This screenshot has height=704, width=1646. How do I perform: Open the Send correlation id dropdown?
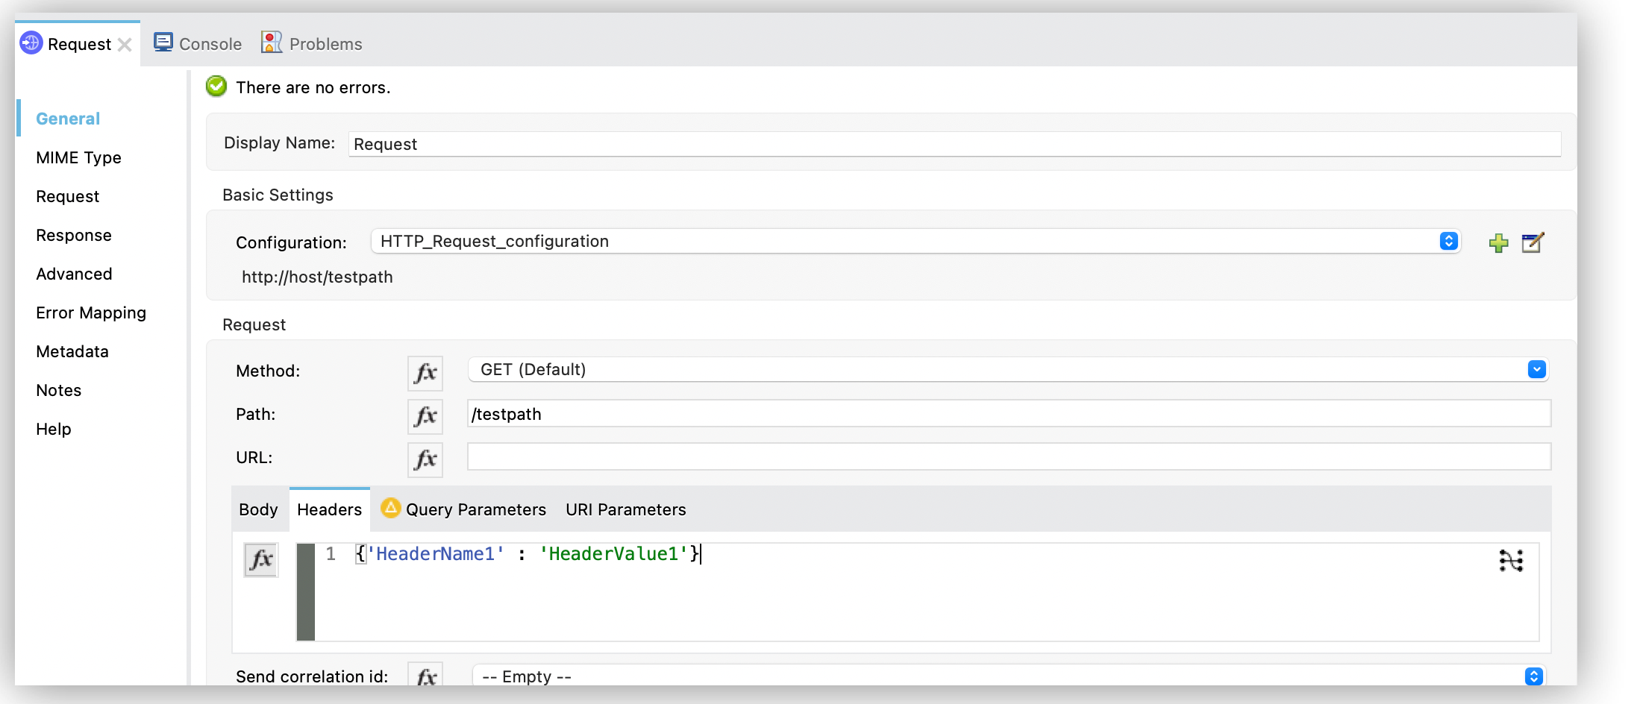(1009, 676)
